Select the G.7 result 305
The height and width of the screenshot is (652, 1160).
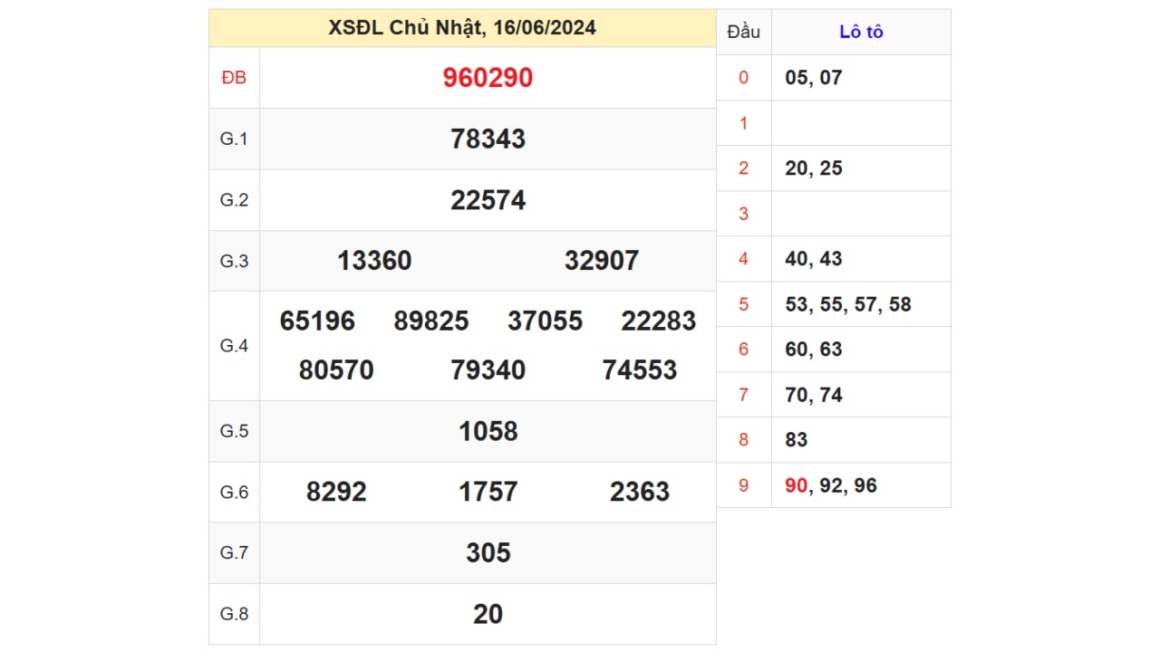pos(488,553)
